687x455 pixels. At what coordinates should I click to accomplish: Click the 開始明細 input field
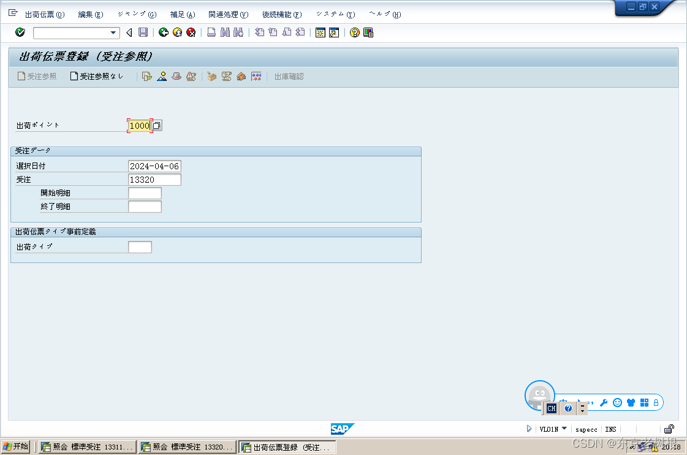(x=145, y=193)
